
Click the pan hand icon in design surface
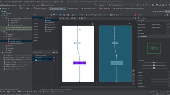click(134, 70)
